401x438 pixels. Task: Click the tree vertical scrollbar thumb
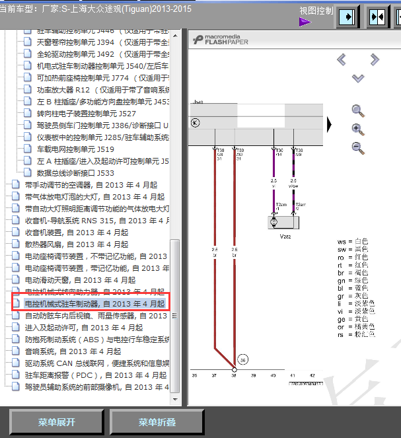coord(175,316)
